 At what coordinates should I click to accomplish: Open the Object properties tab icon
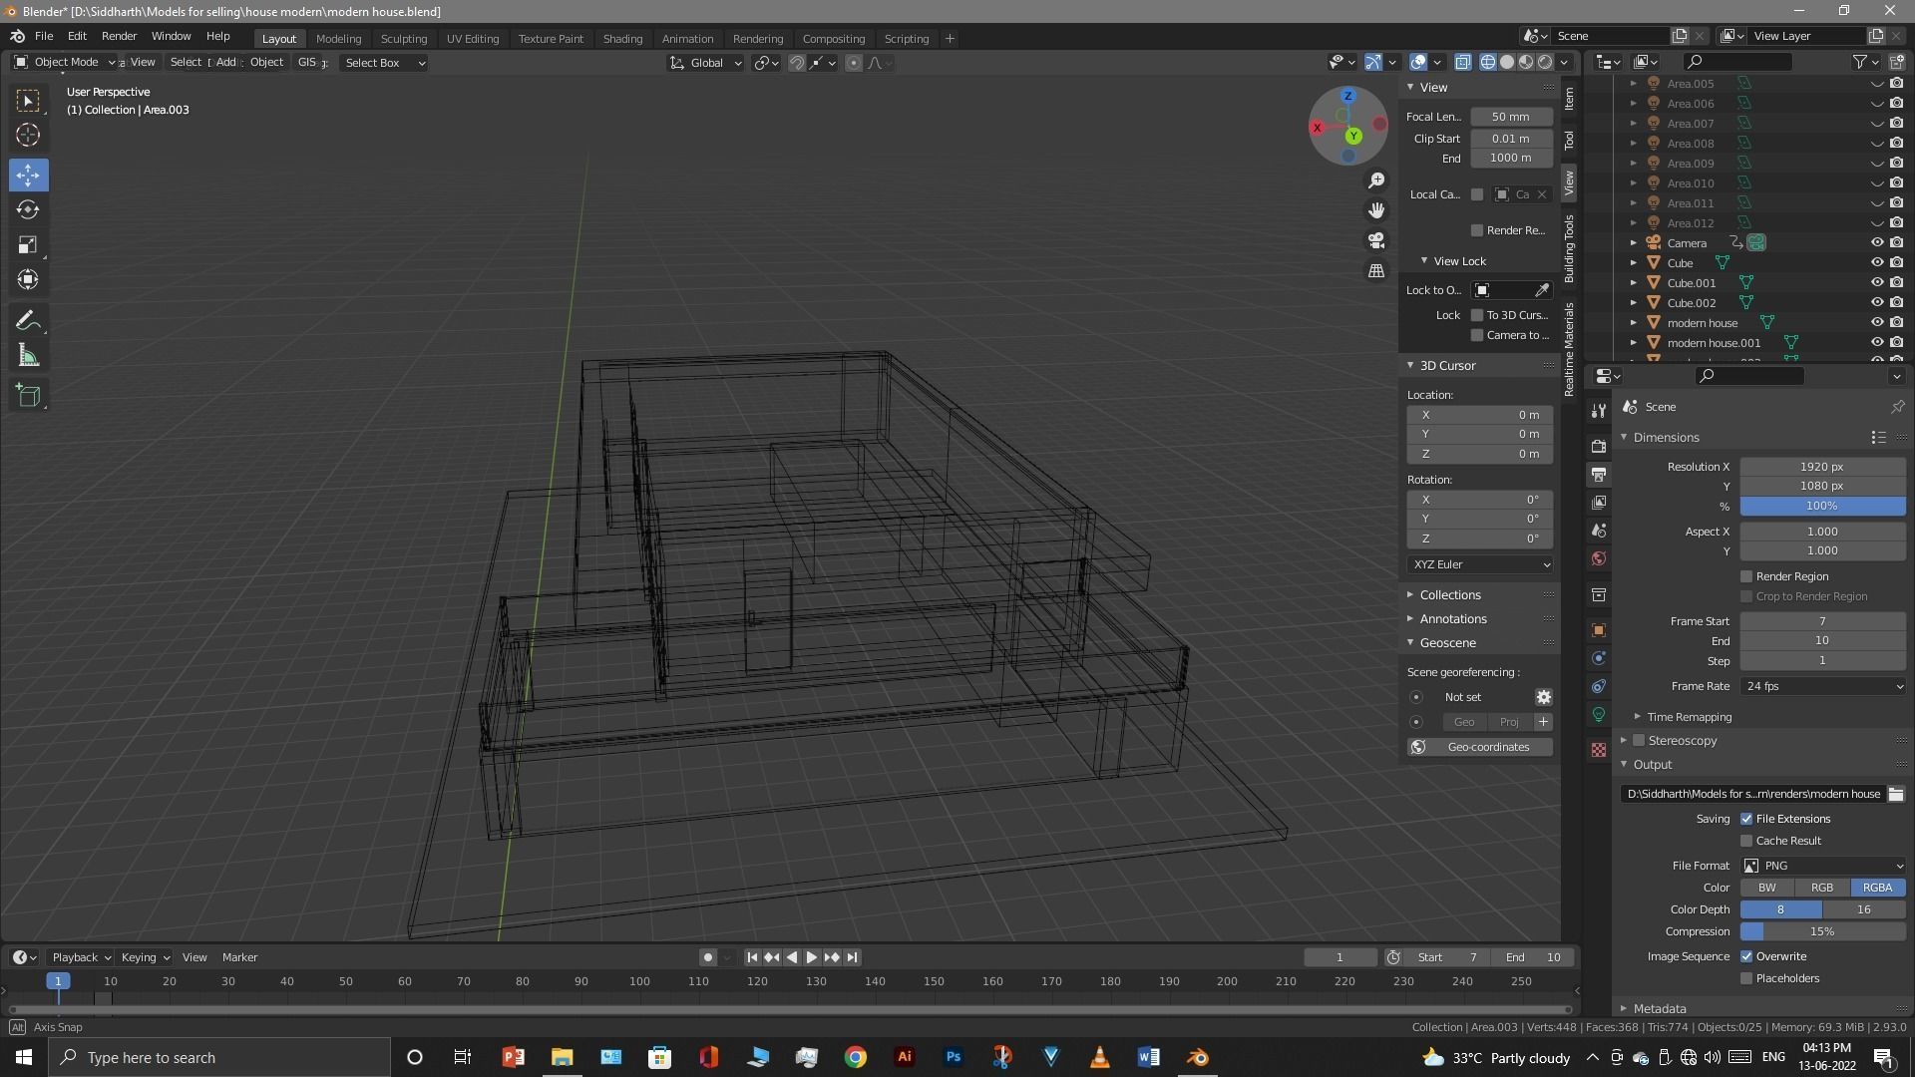(x=1599, y=630)
